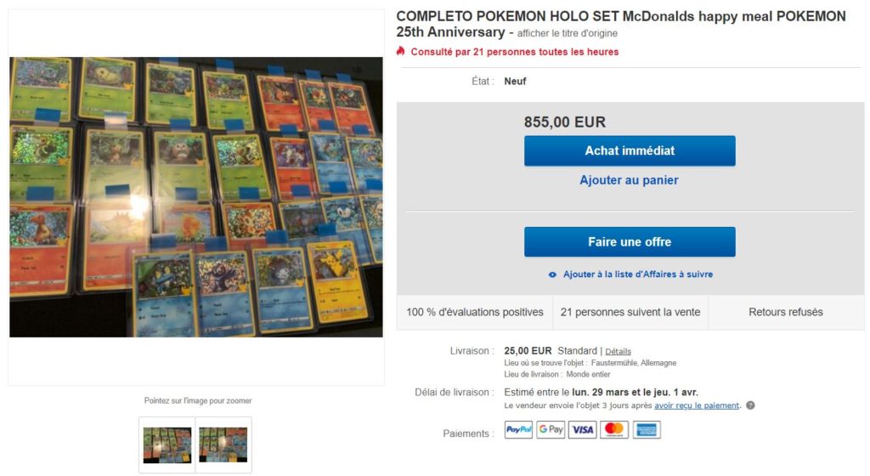The width and height of the screenshot is (870, 476).
Task: Buy now with Achat immédiat
Action: tap(630, 151)
